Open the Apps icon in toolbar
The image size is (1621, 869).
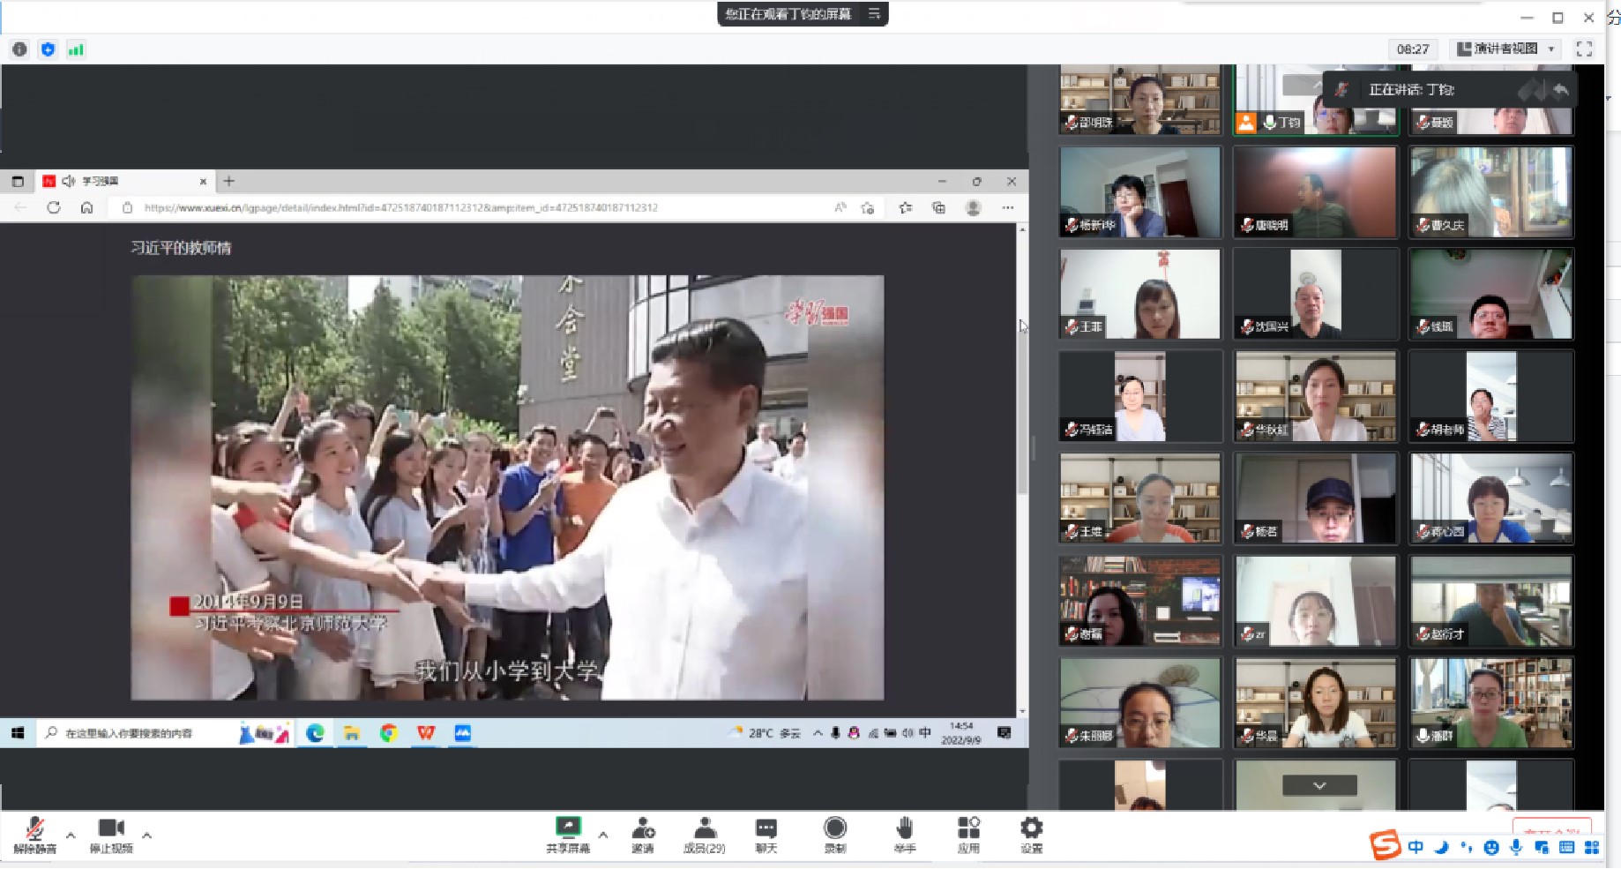click(968, 834)
